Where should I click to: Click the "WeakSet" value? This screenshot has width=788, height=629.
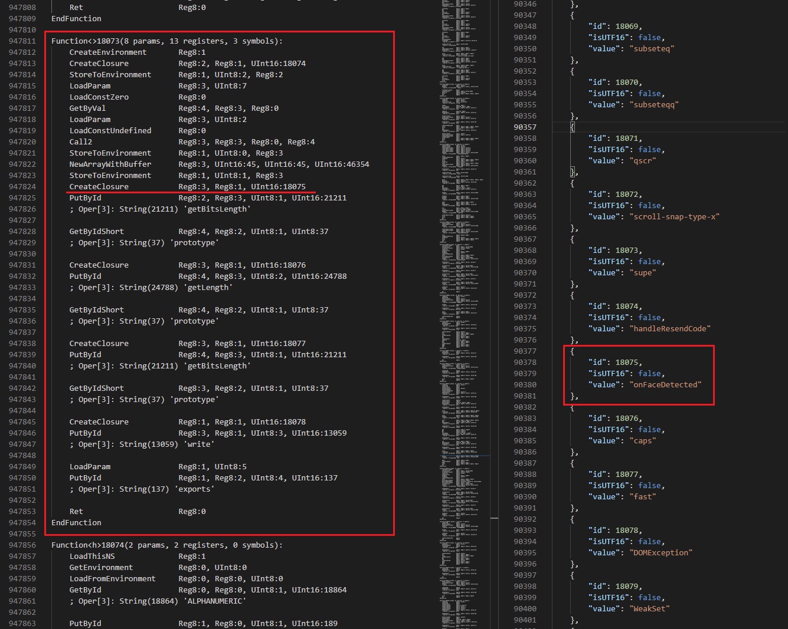point(649,609)
